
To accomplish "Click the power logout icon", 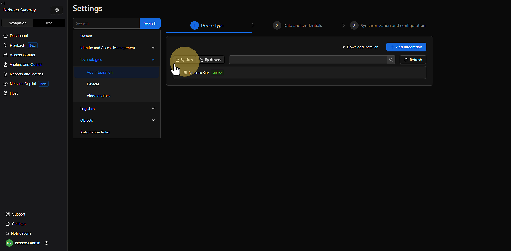I will coord(46,243).
